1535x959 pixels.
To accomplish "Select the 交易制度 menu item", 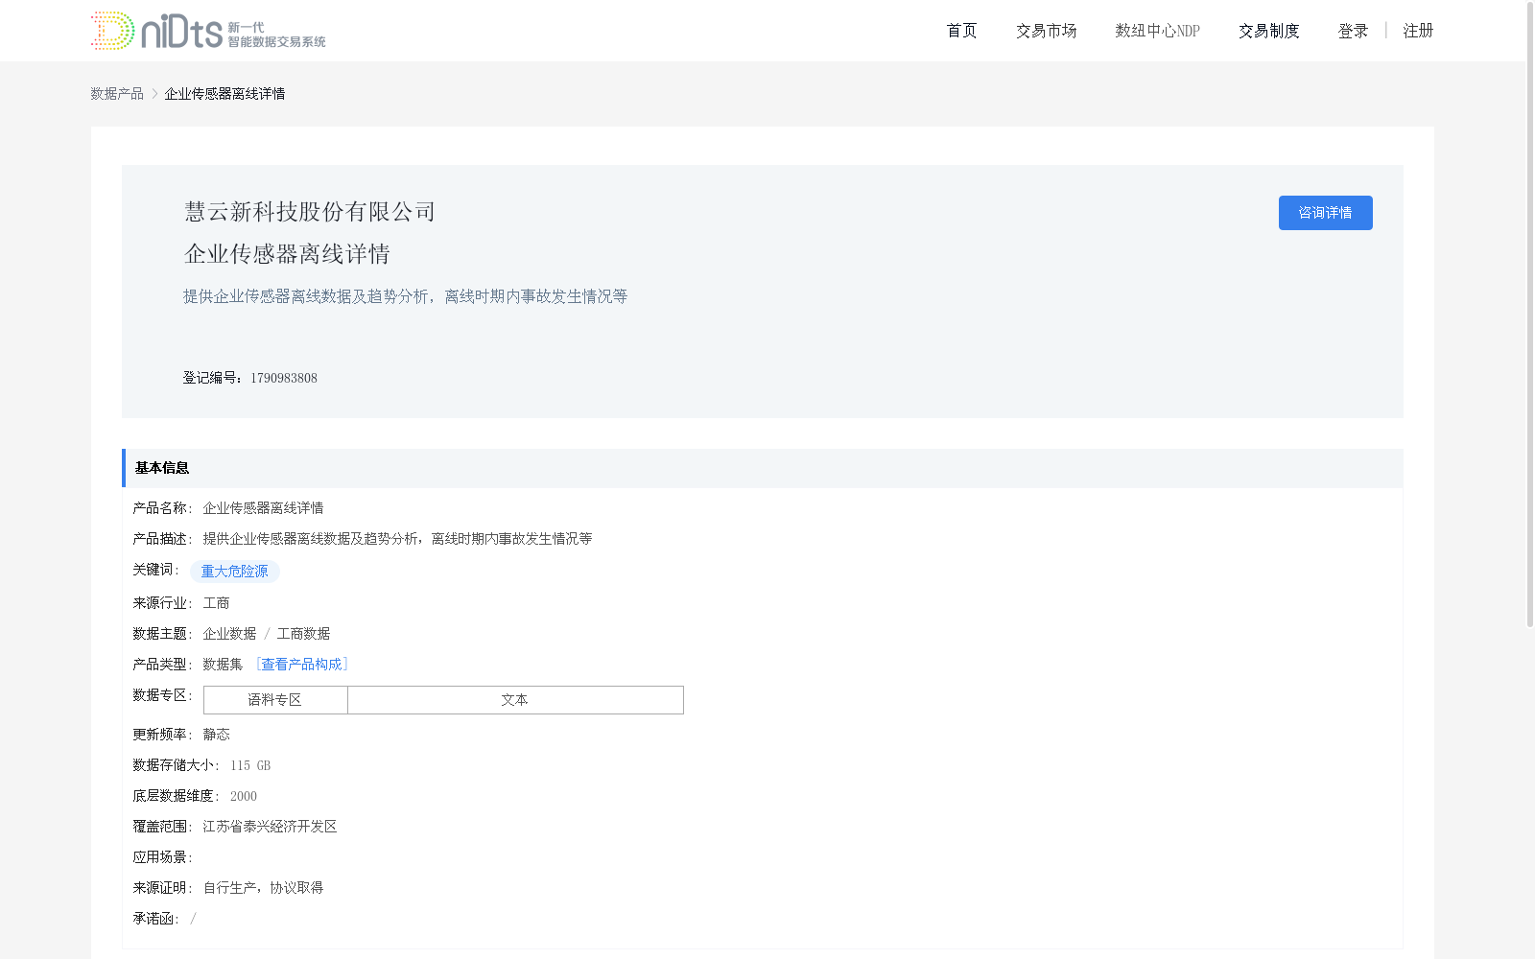I will coord(1268,31).
